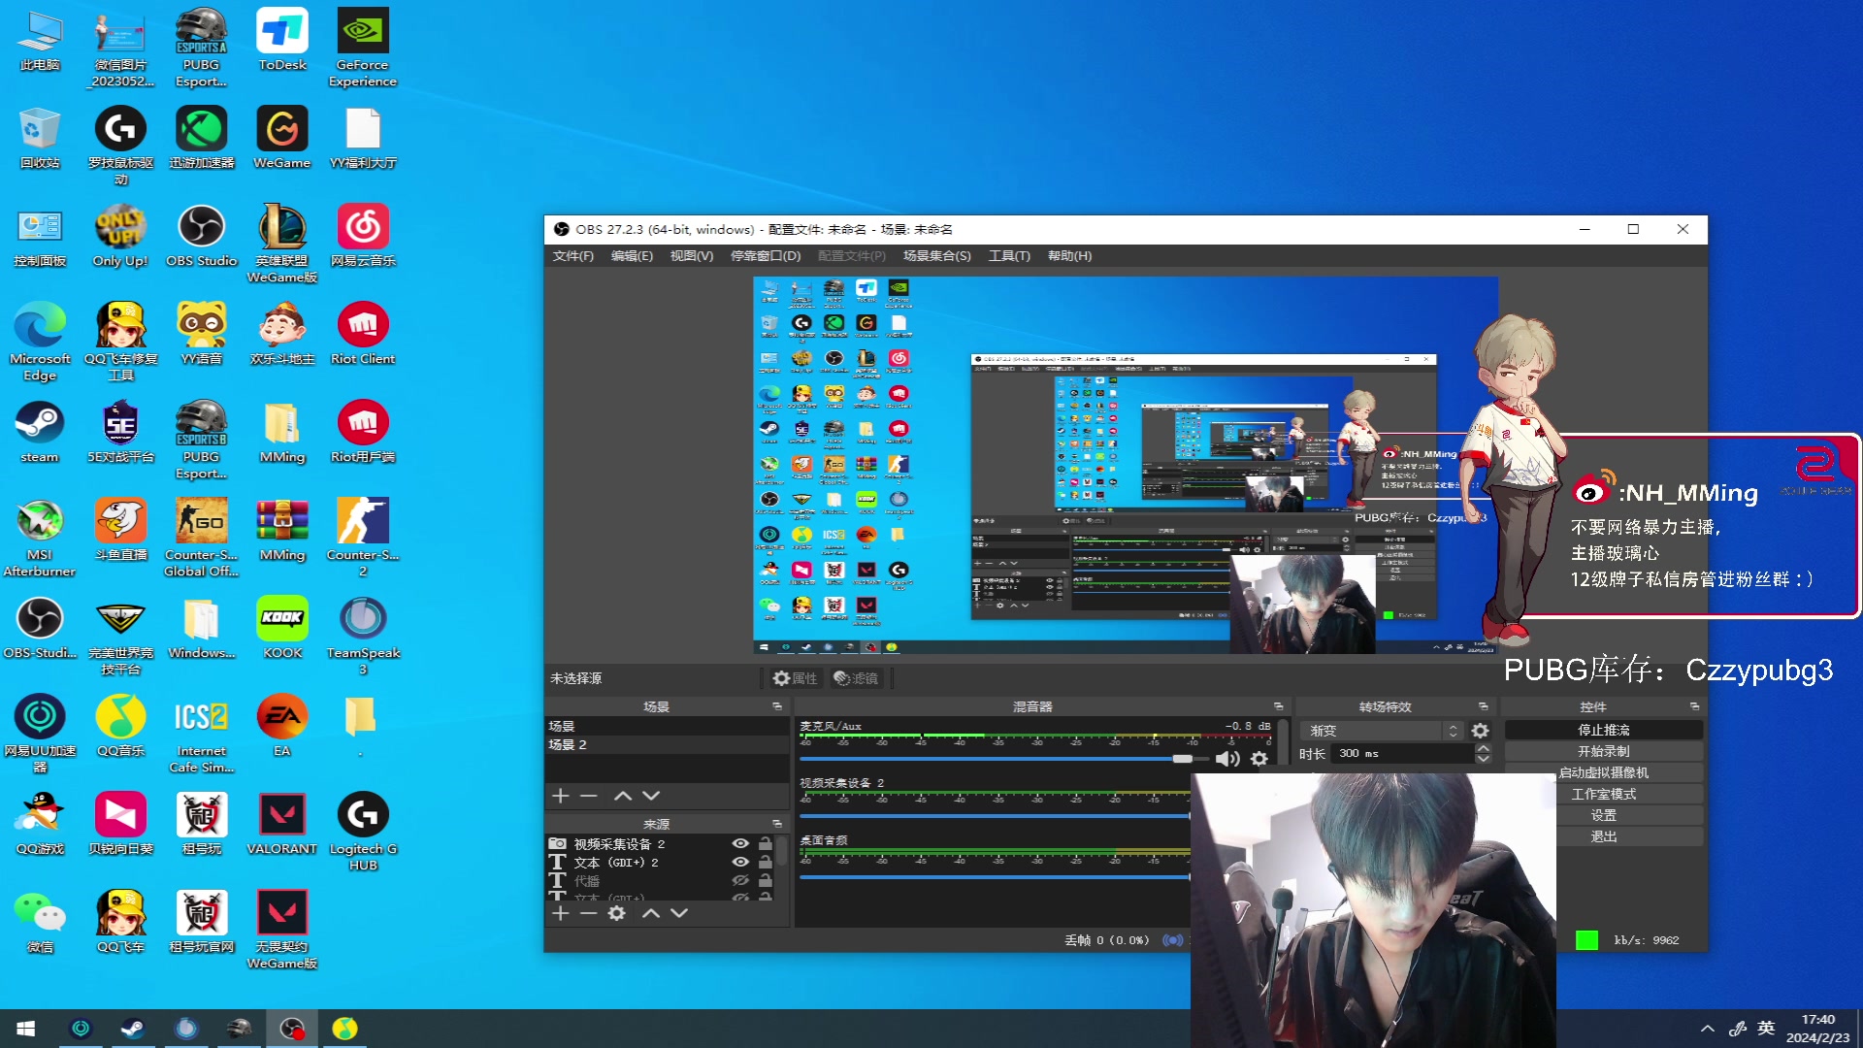
Task: Hide the 视频采集设备 2 source
Action: pyautogui.click(x=740, y=844)
